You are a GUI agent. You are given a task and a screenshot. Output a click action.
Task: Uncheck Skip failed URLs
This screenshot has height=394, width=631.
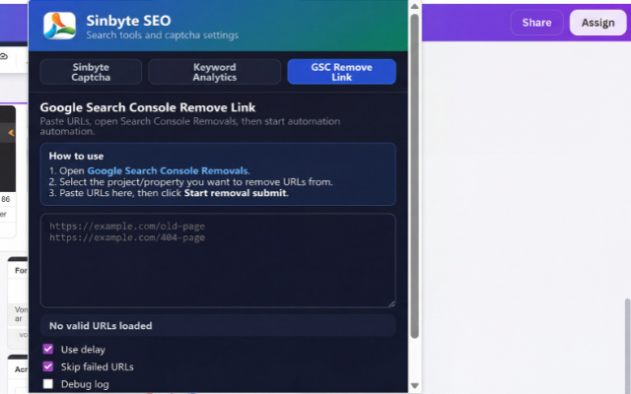tap(48, 366)
